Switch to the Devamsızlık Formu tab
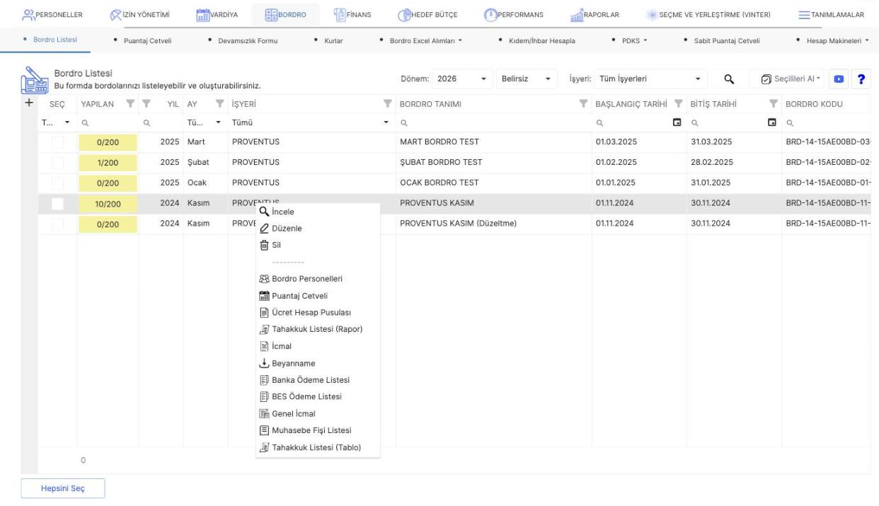Image resolution: width=879 pixels, height=506 pixels. pyautogui.click(x=247, y=40)
